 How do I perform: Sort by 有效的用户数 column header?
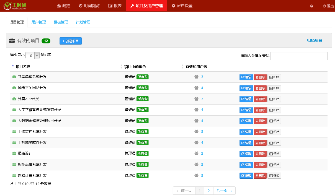[x=196, y=67]
